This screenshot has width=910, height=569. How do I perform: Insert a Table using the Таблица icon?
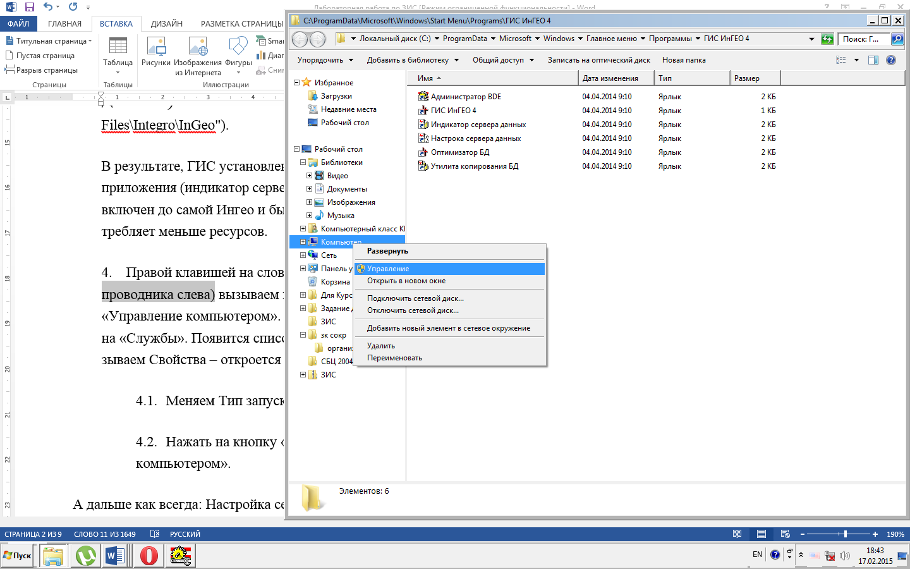point(118,56)
